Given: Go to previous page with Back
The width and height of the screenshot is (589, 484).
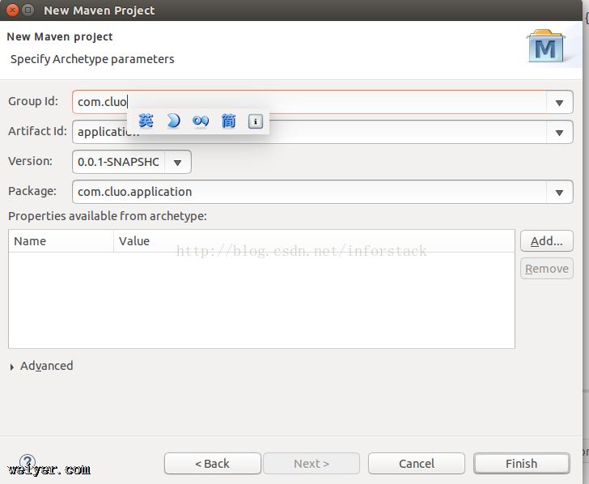Looking at the screenshot, I should coord(212,463).
